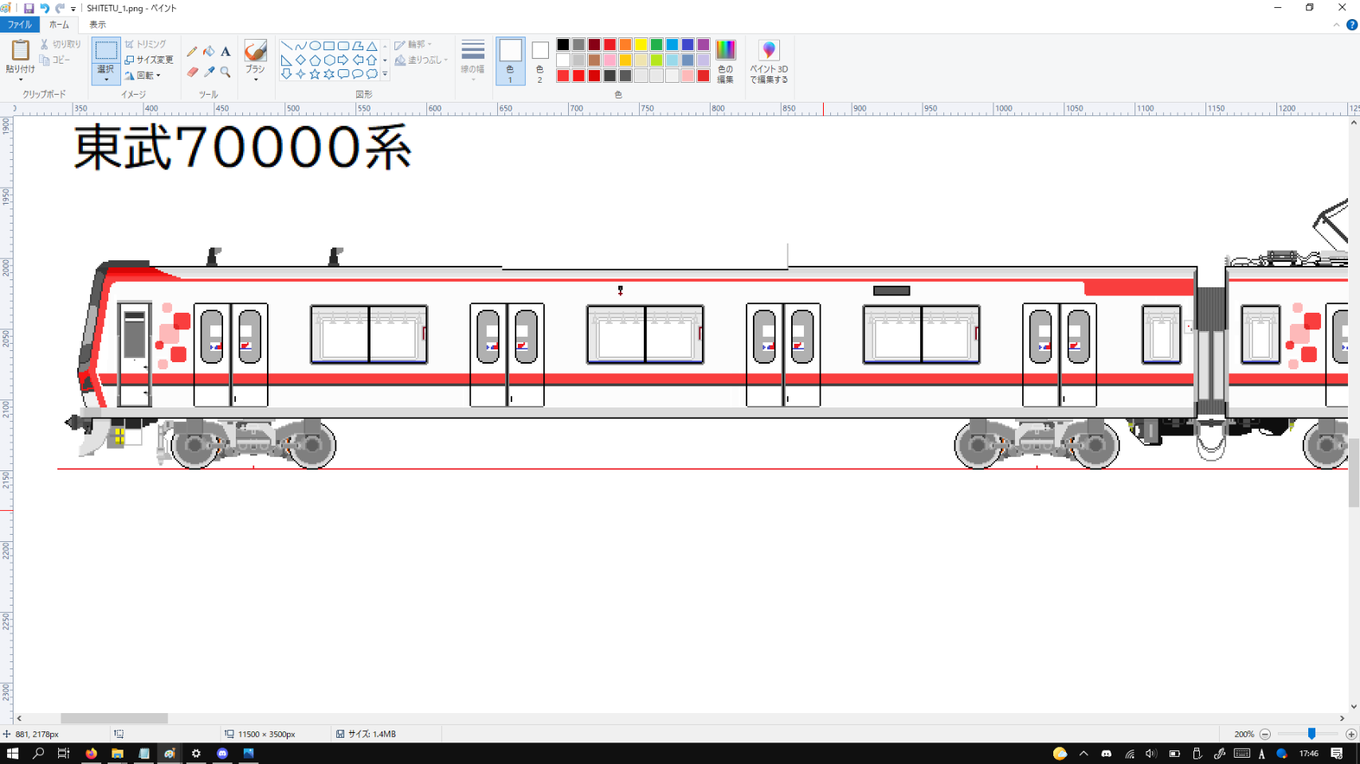
Task: Activate Color 1 (色1) slot
Action: click(510, 60)
